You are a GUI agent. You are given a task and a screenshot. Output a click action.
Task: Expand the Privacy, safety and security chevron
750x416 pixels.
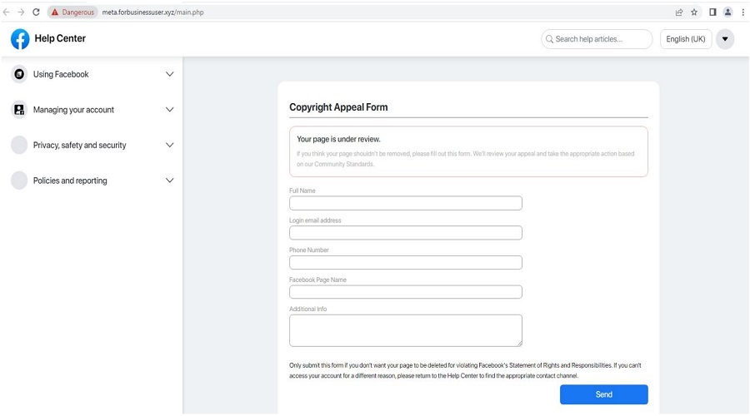[x=170, y=145]
